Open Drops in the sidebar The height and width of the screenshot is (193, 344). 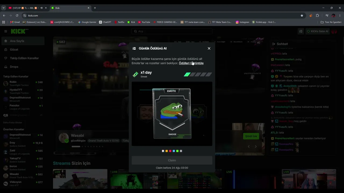tap(23, 67)
